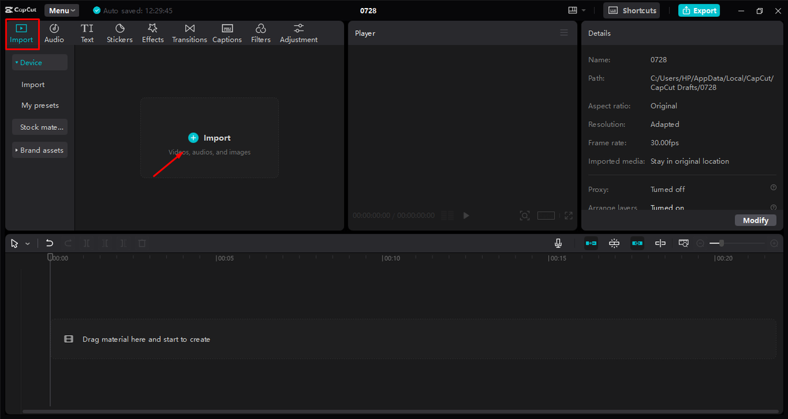Choose the Select pointer tool
The width and height of the screenshot is (788, 419).
pos(15,244)
